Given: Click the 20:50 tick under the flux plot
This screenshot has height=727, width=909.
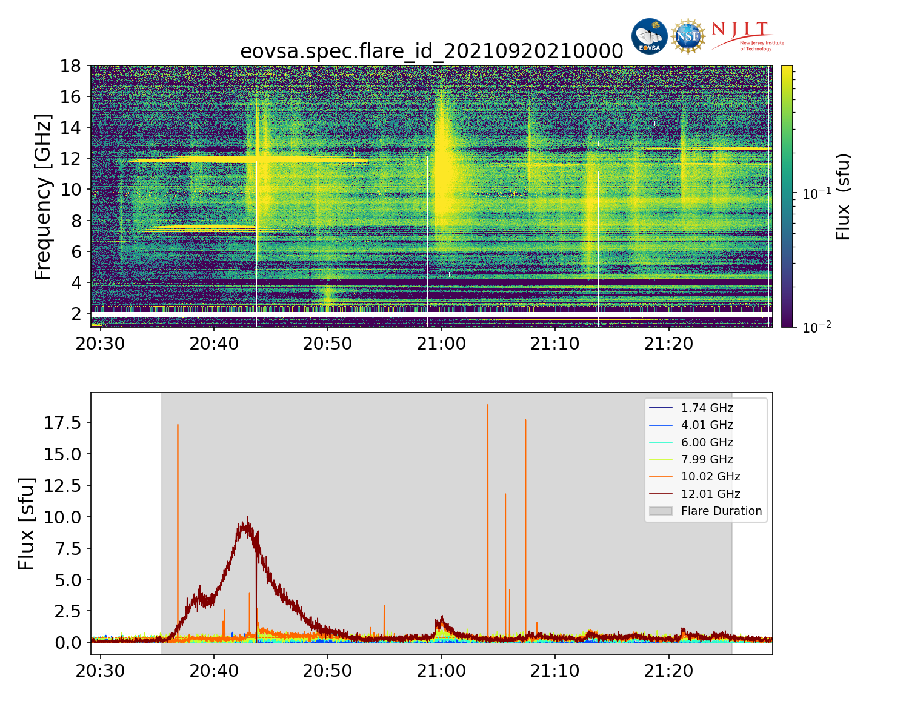Looking at the screenshot, I should 327,671.
